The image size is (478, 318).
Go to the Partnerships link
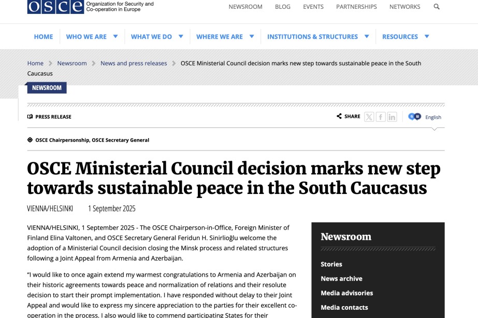point(356,7)
